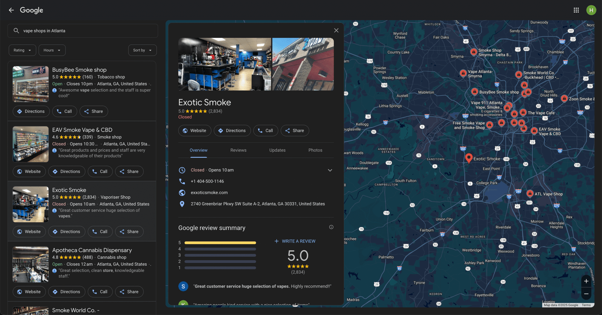Get Directions for BusyBee Smoke shop listing
Viewport: 602px width, 315px height.
coord(31,111)
